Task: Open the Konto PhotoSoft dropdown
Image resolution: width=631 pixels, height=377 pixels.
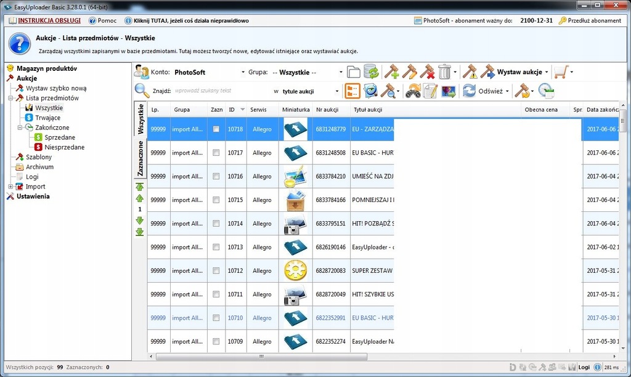Action: point(243,73)
